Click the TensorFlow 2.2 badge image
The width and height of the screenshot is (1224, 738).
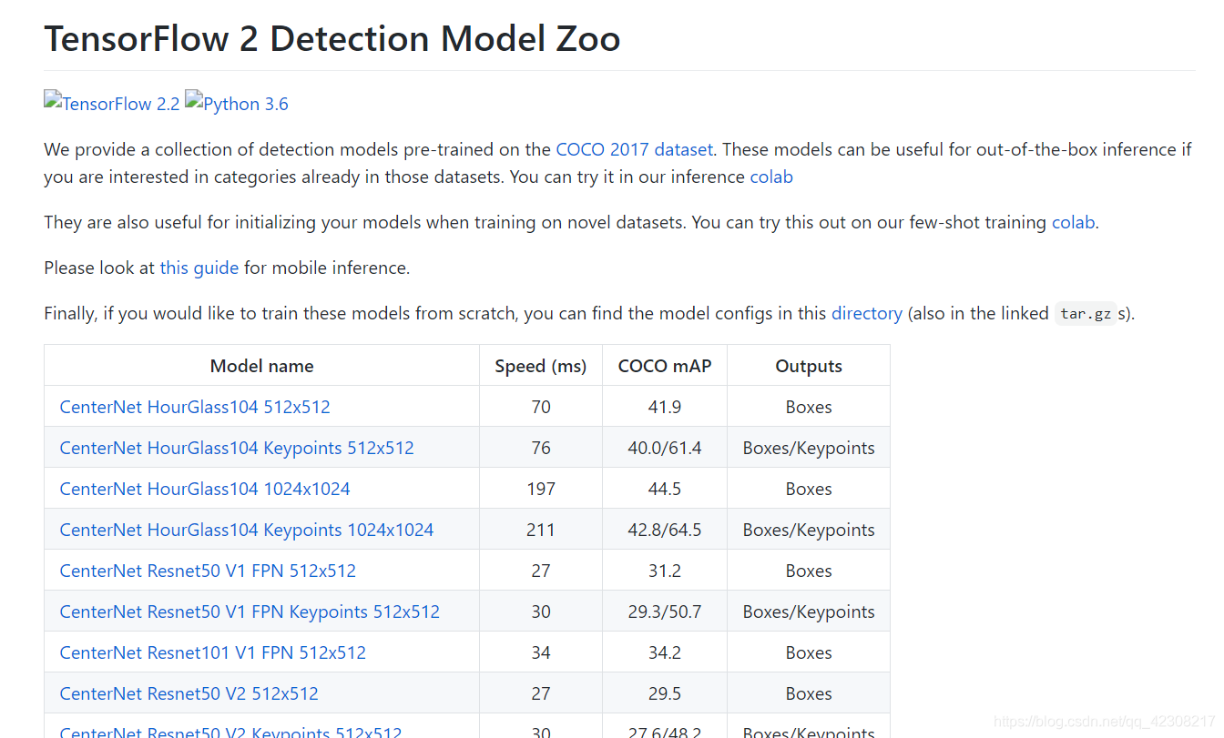[112, 103]
